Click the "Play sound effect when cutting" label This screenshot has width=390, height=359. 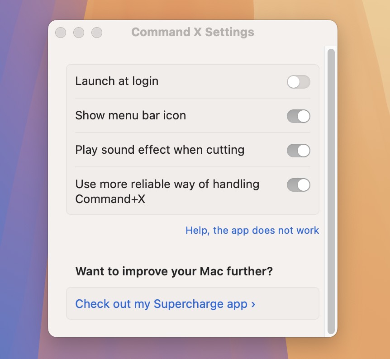coord(160,150)
